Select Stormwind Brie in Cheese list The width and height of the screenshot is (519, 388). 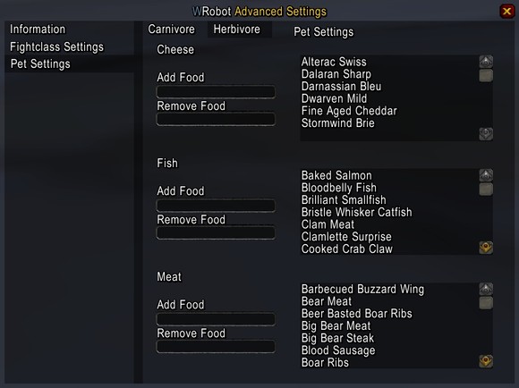(x=338, y=123)
